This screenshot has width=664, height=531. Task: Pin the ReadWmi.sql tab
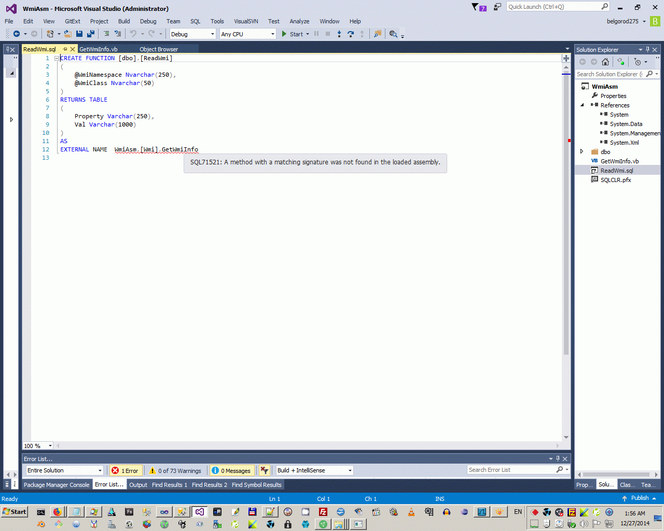coord(65,49)
